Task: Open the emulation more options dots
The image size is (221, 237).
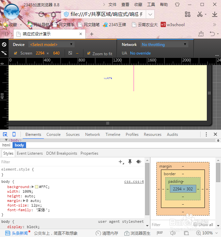Action: pos(217,56)
